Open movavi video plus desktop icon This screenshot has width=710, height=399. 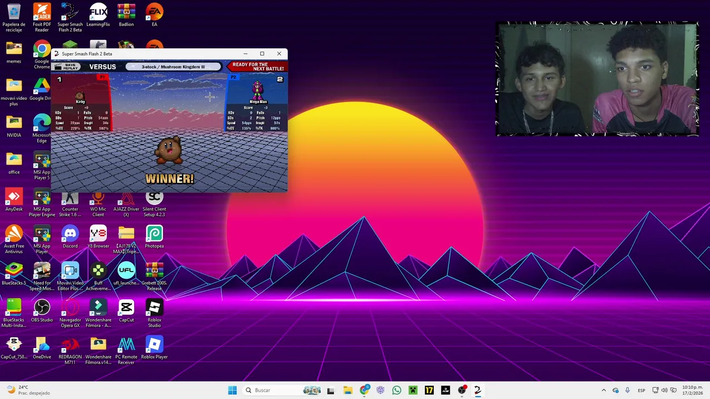[14, 91]
